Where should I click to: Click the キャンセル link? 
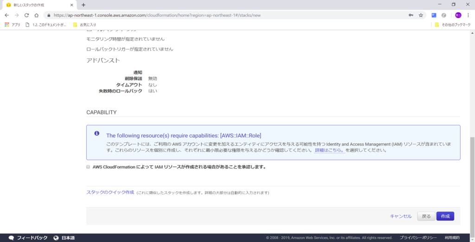tap(400, 217)
